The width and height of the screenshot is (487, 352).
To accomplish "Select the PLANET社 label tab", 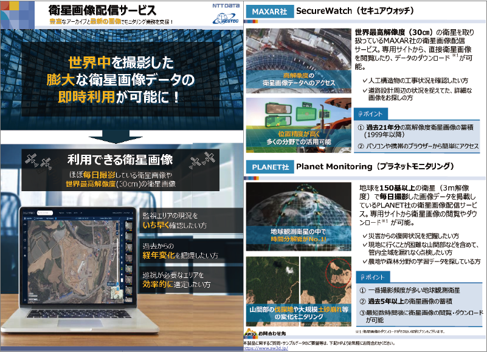I will pyautogui.click(x=270, y=167).
